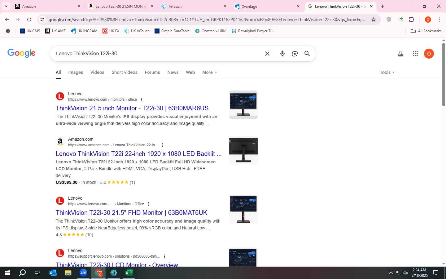Open the tab search dropdown arrow

(6, 6)
